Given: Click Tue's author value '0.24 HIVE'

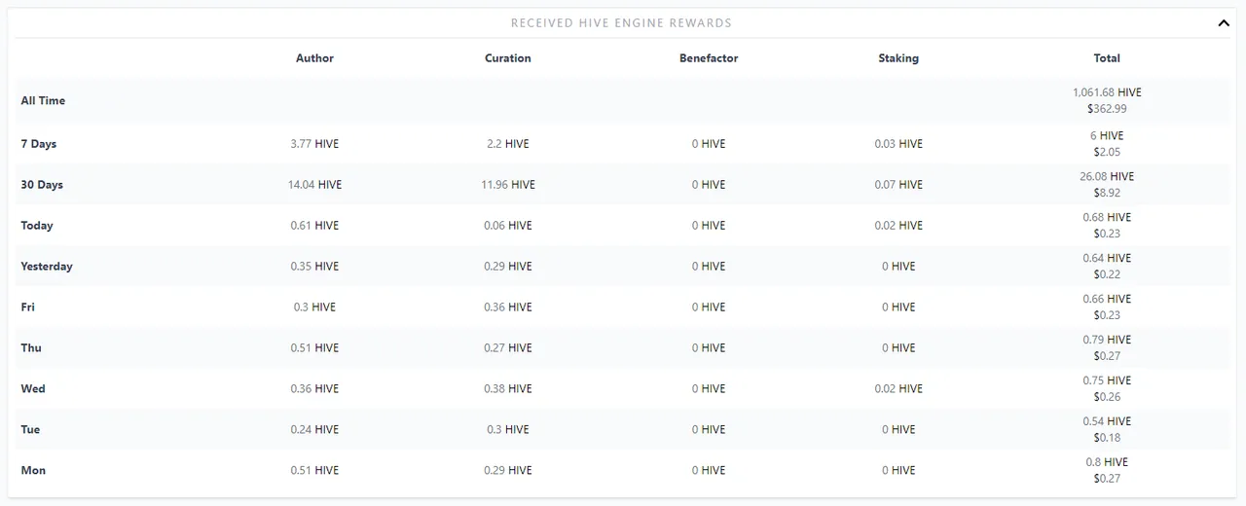Looking at the screenshot, I should pos(314,430).
